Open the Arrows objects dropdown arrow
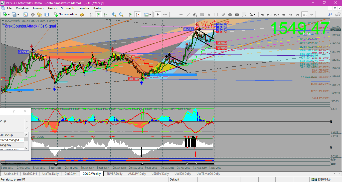The image size is (342, 182). coord(255,14)
